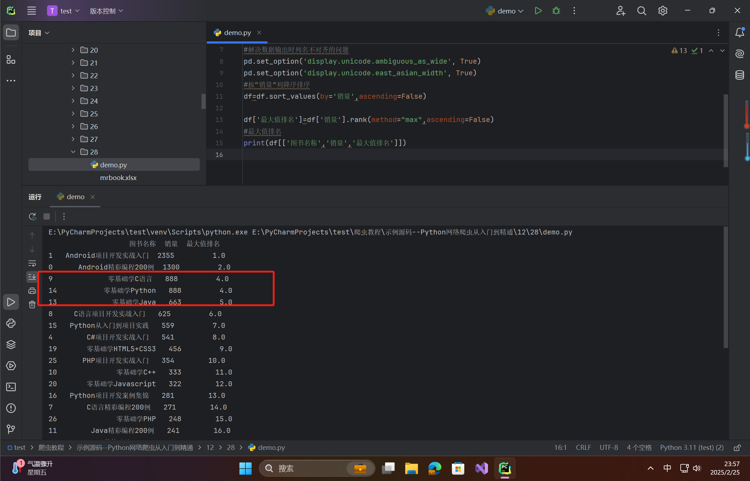This screenshot has width=750, height=481.
Task: Open more run actions menu
Action: (574, 11)
